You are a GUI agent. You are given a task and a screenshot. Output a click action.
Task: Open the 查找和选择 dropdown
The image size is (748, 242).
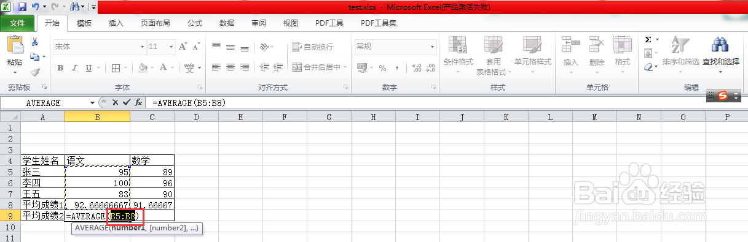point(721,55)
